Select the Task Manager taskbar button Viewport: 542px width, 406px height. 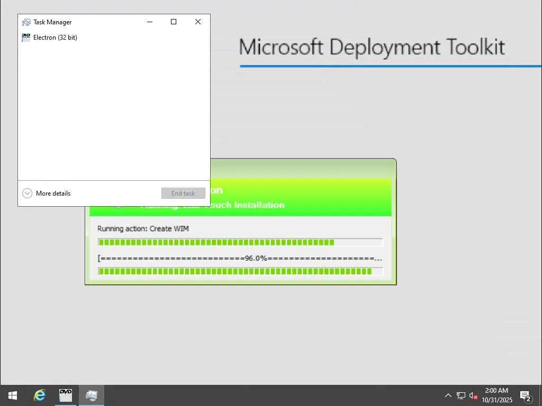click(x=91, y=395)
